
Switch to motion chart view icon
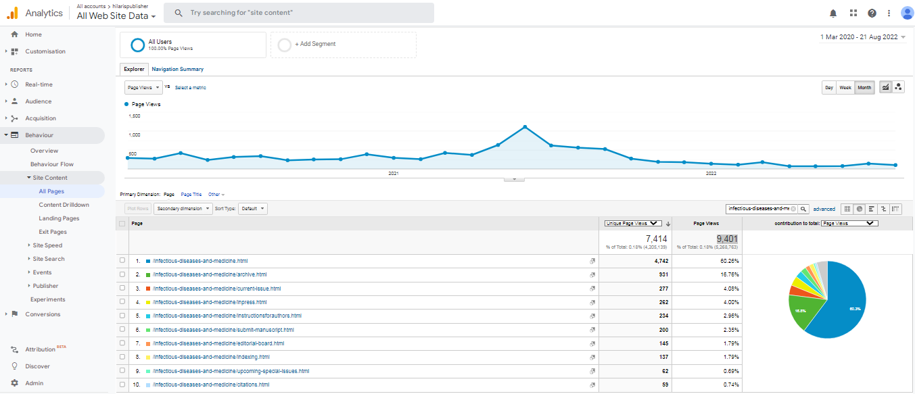898,87
